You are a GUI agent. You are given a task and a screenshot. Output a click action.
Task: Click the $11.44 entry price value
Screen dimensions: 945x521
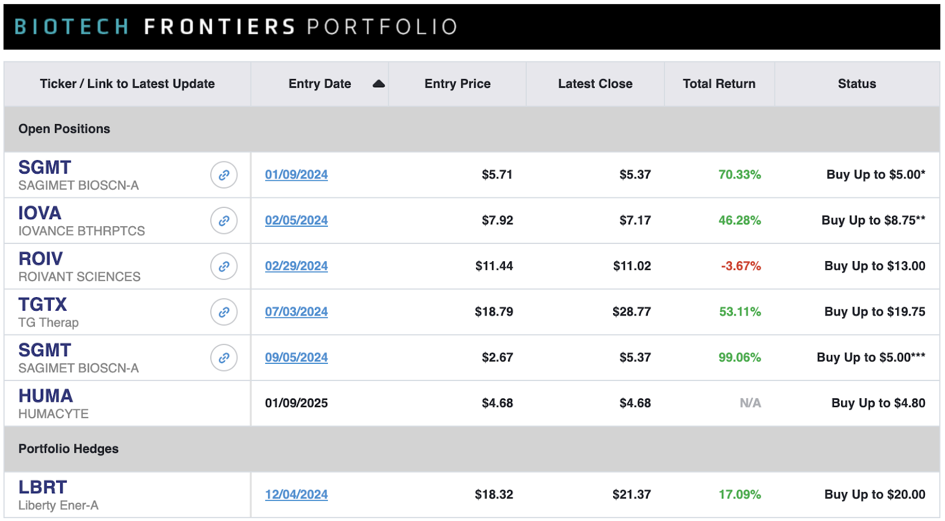point(494,266)
